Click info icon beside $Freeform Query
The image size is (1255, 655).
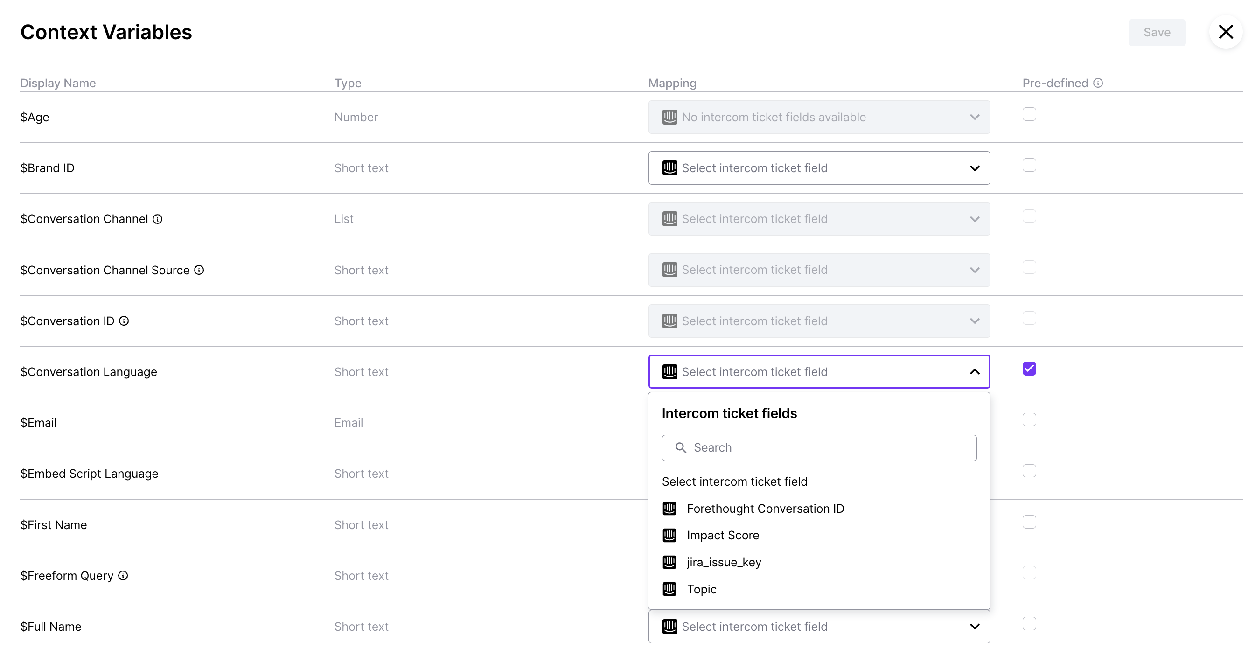click(123, 576)
